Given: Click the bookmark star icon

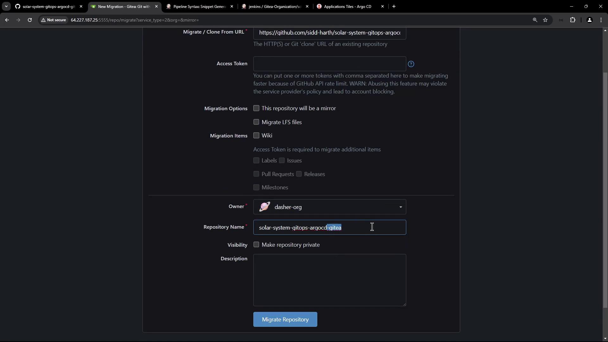Looking at the screenshot, I should 545,20.
